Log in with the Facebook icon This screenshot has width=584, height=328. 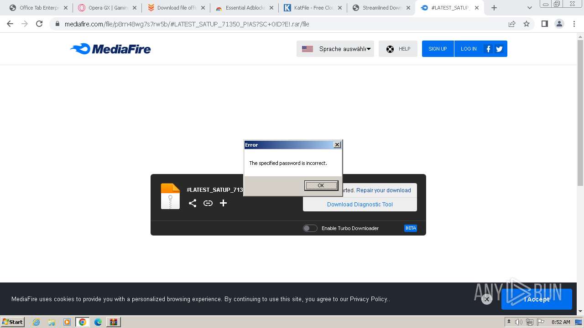tap(488, 49)
